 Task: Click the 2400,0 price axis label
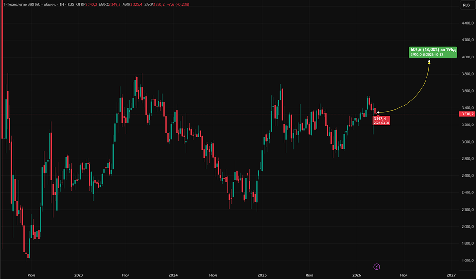(467, 192)
